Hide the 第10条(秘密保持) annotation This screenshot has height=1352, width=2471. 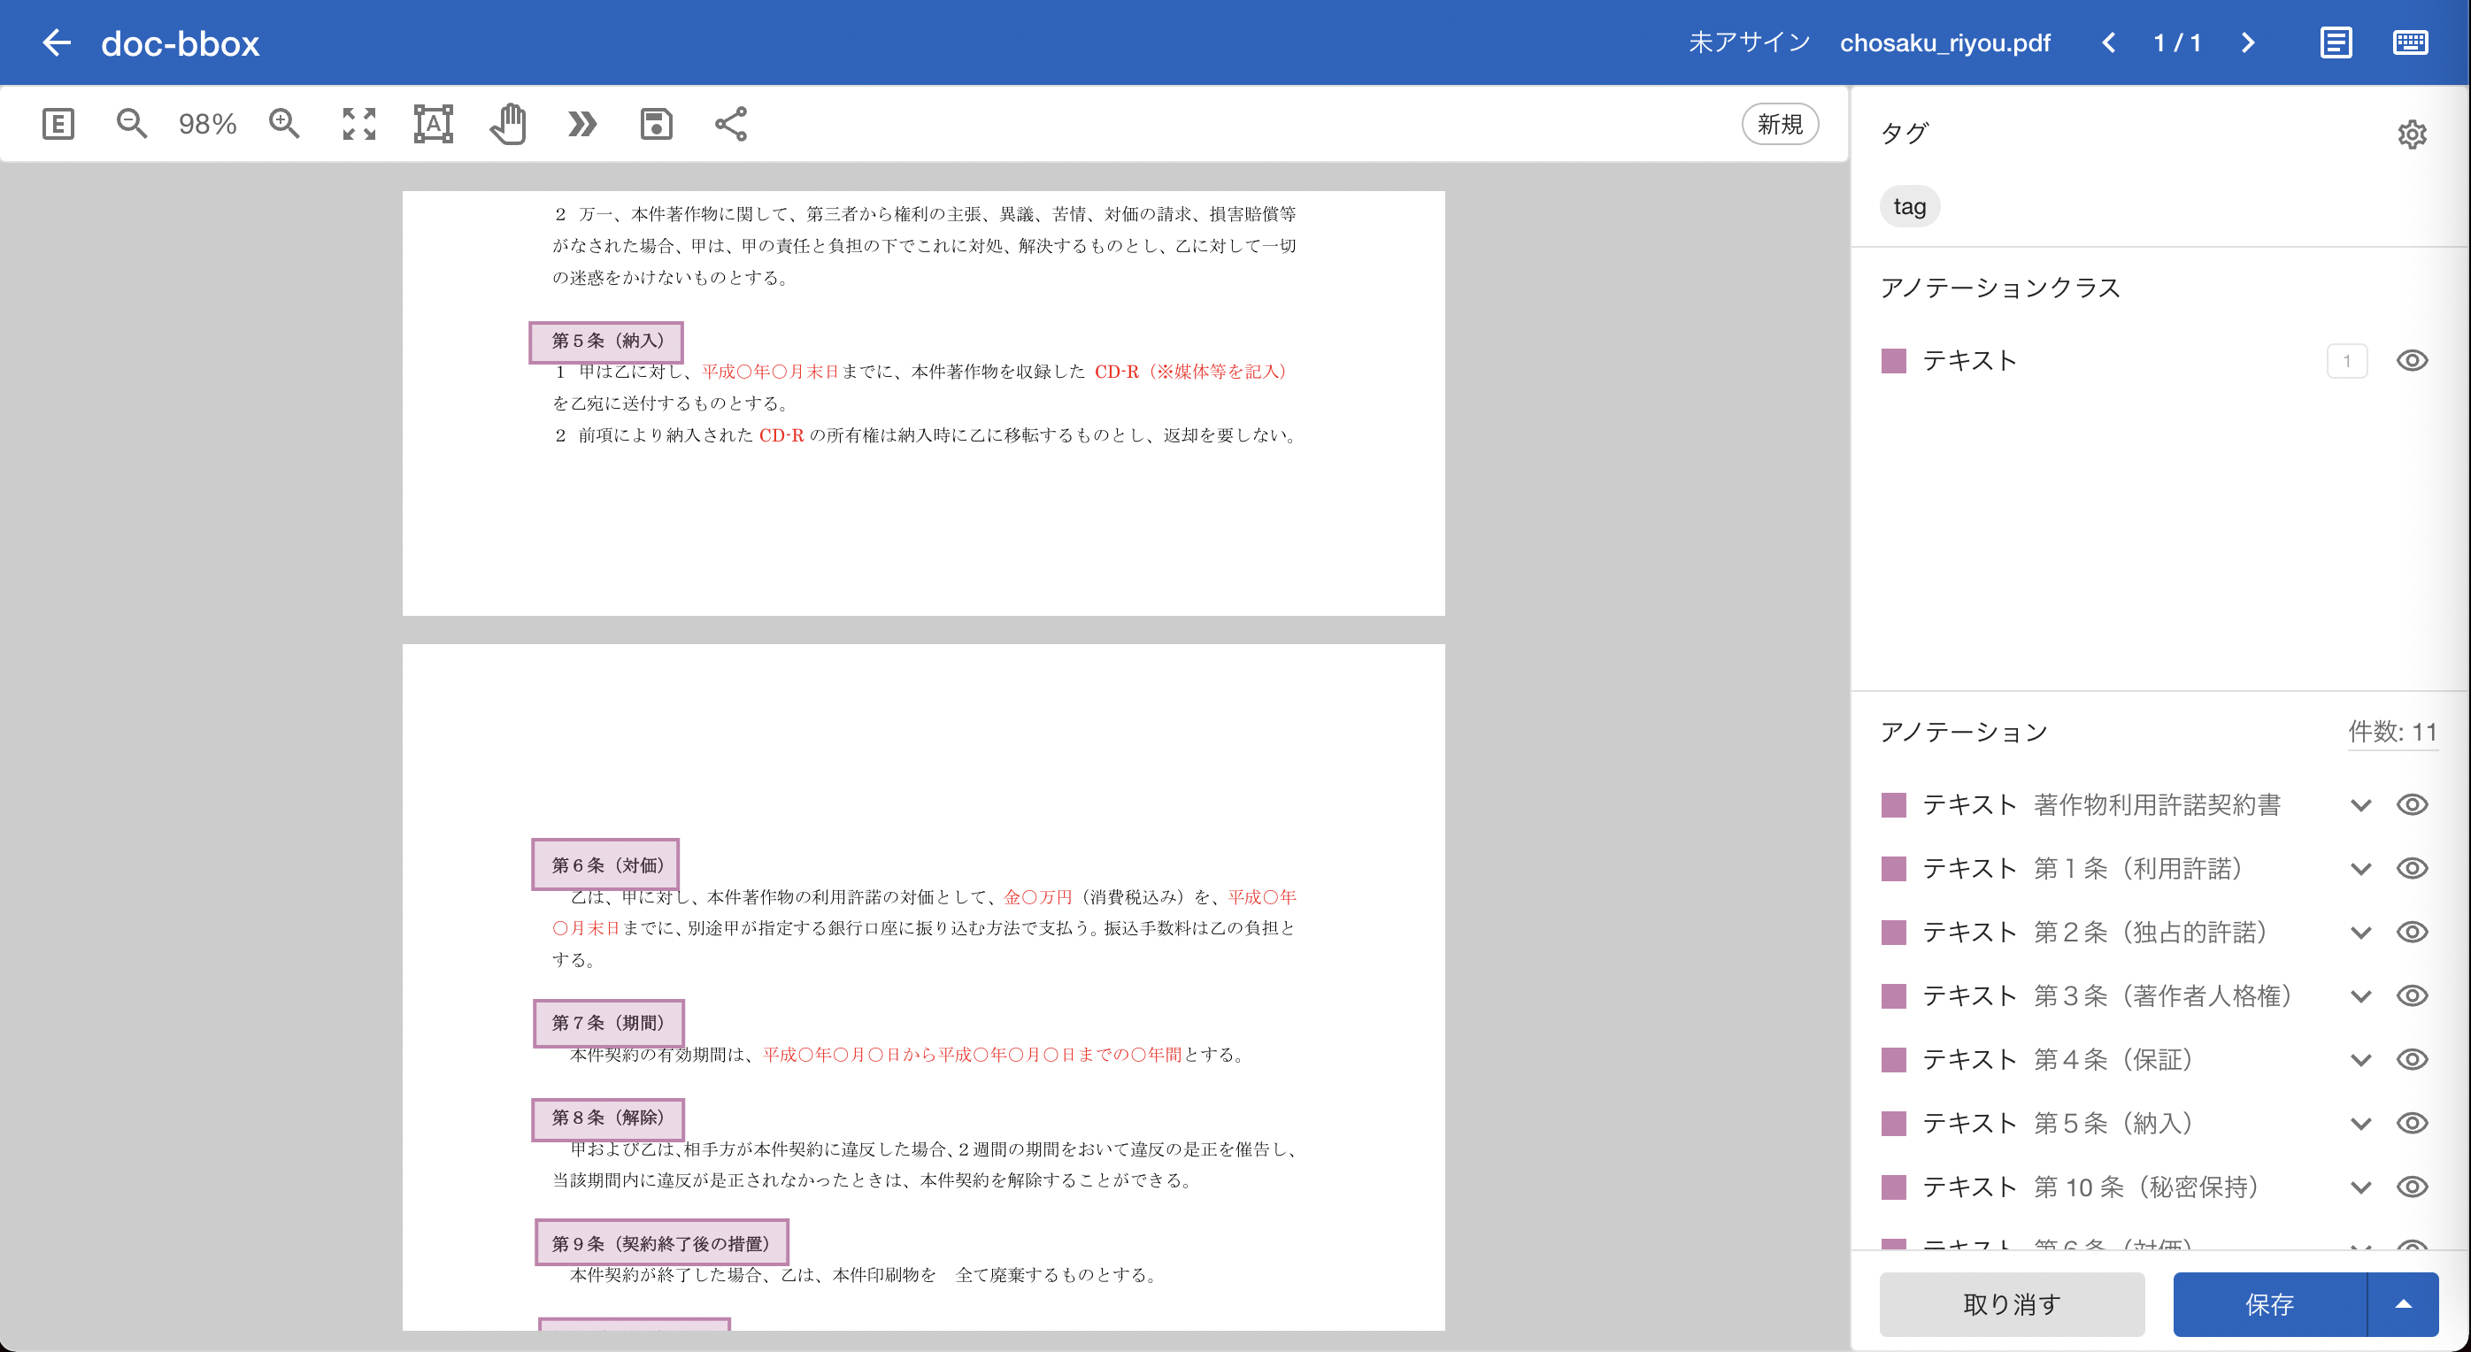tap(2412, 1187)
